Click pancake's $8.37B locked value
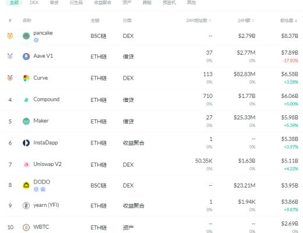The image size is (303, 233). tap(290, 36)
